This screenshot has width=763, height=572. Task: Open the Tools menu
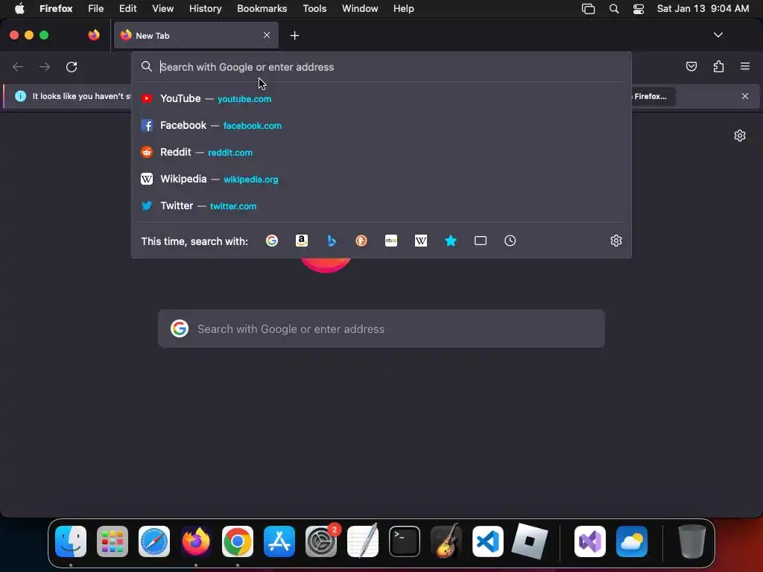pyautogui.click(x=314, y=9)
